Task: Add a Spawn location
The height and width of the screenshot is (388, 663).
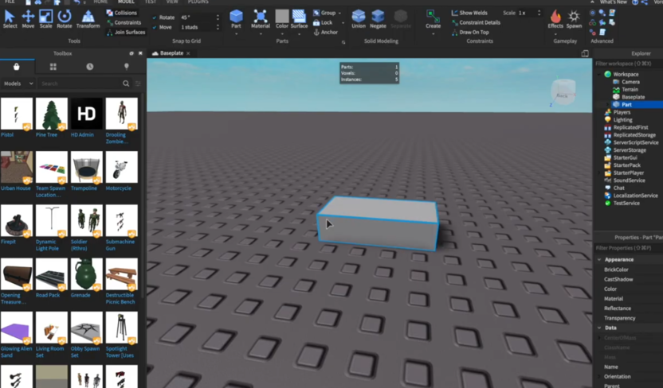Action: coord(574,19)
